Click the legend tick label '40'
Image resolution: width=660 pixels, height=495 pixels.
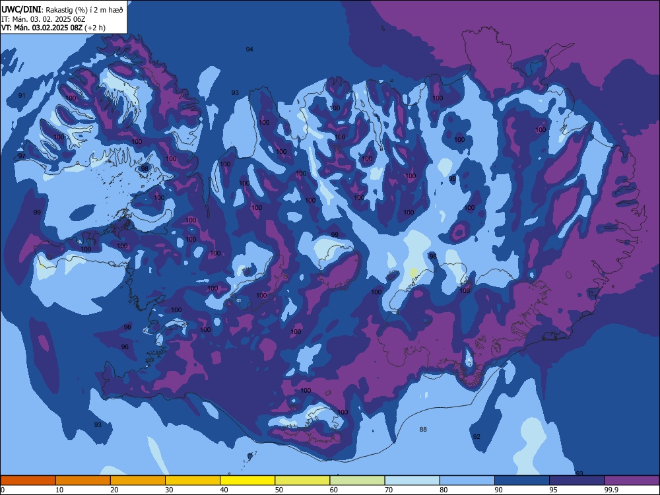(x=224, y=490)
